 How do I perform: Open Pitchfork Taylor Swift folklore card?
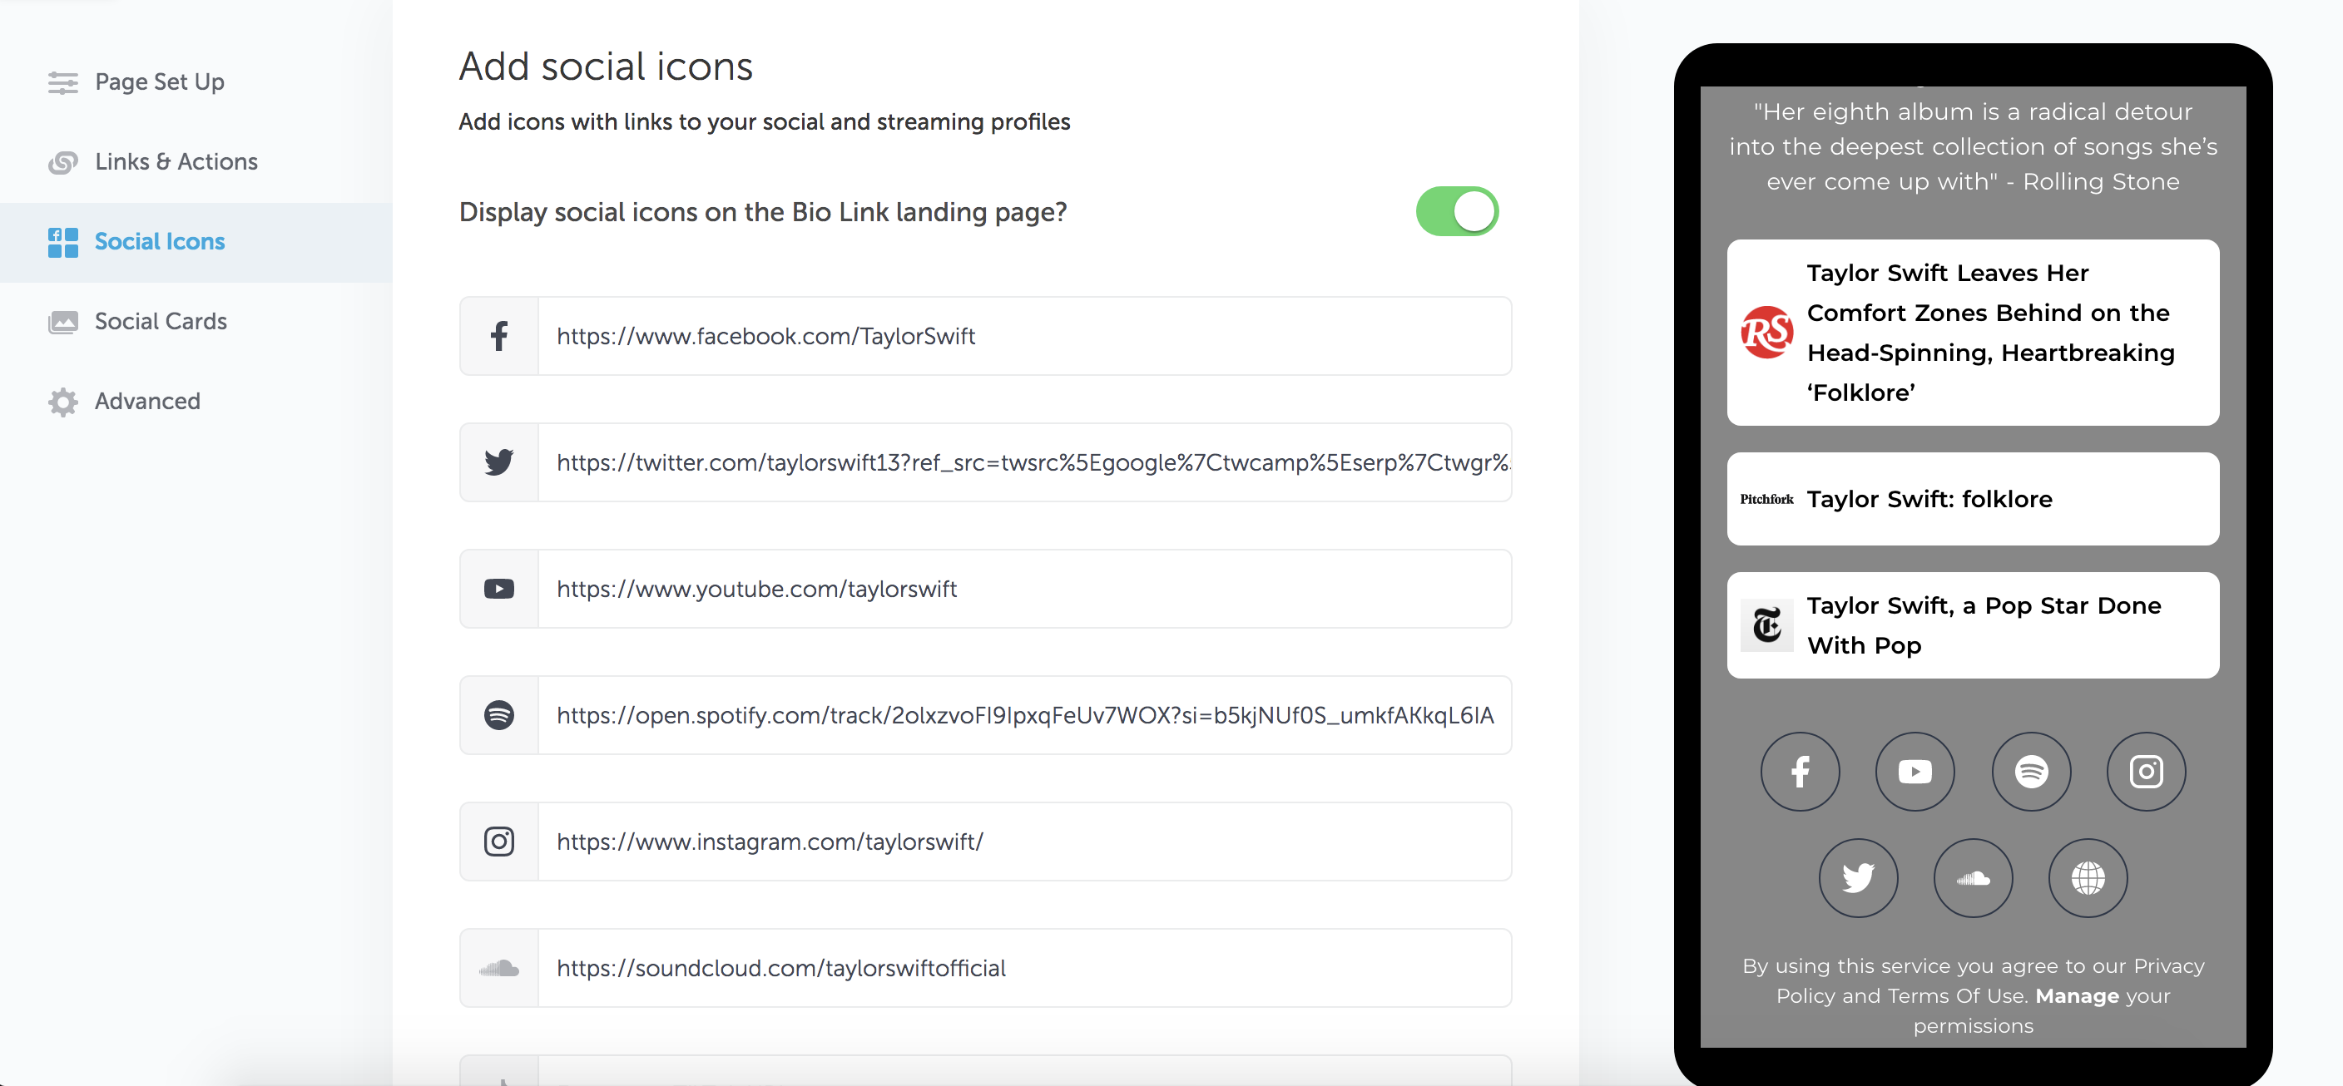1972,499
